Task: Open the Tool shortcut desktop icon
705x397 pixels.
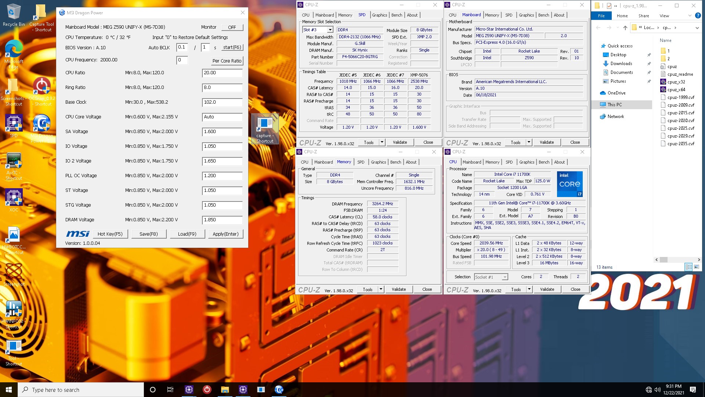Action: [14, 352]
